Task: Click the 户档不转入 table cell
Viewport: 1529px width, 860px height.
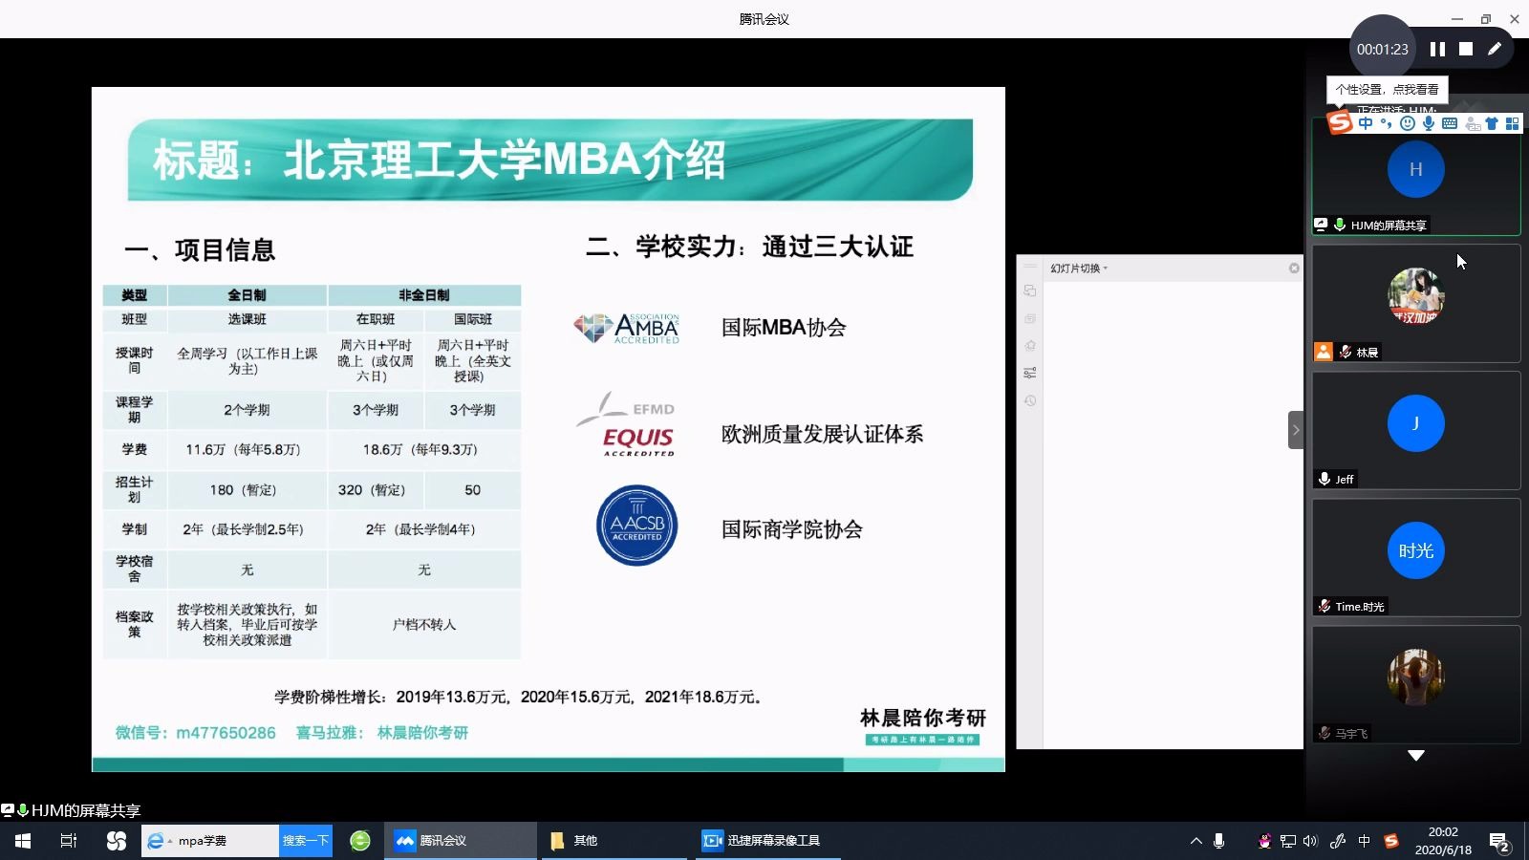Action: pyautogui.click(x=424, y=624)
